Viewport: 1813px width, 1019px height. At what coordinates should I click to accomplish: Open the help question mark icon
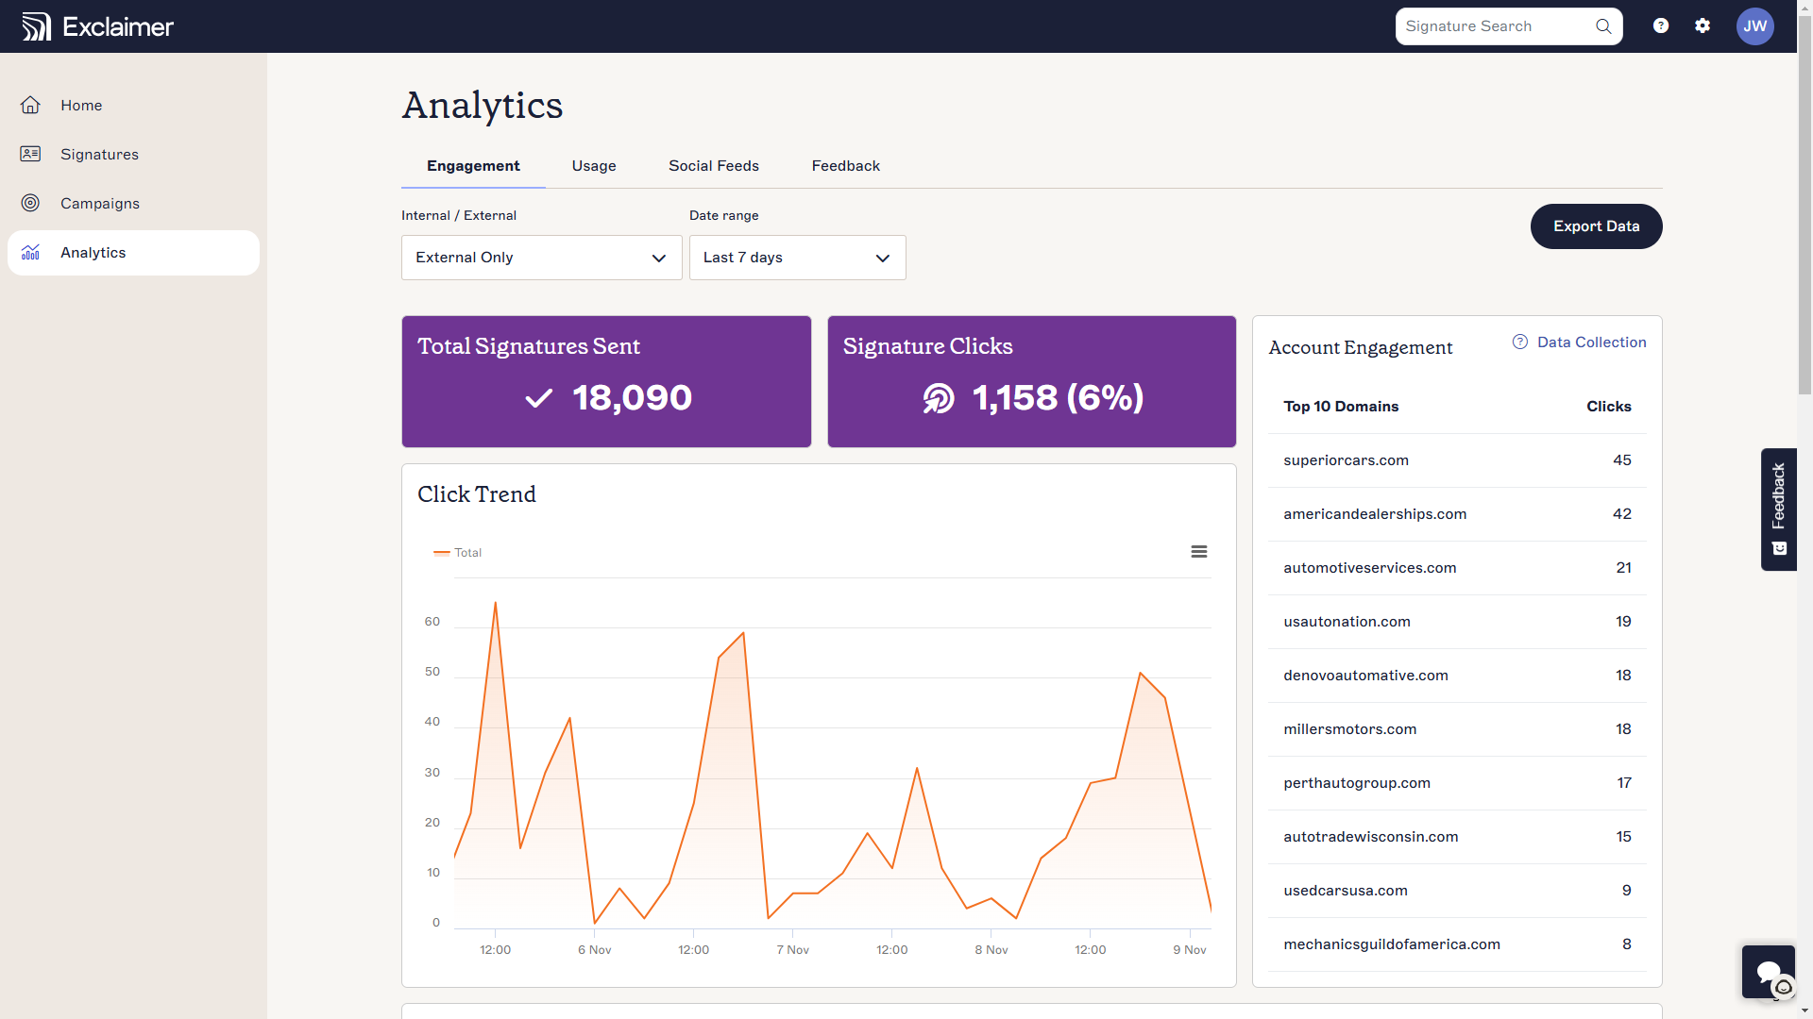coord(1660,25)
